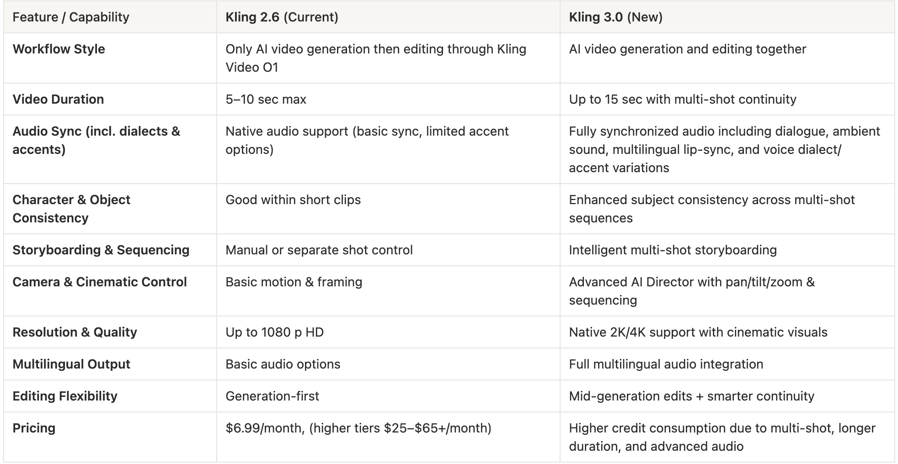Select the "Camera & Cinematic Control" row label
The width and height of the screenshot is (898, 464).
coord(100,282)
